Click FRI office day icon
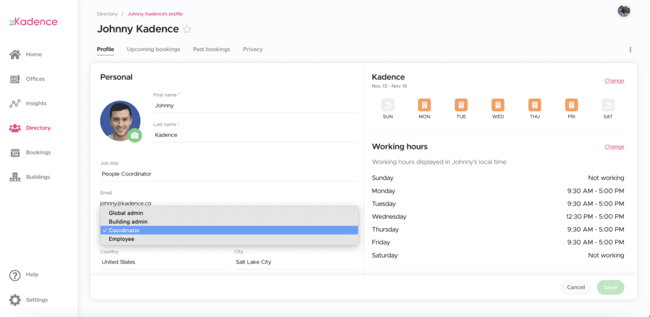The image size is (650, 317). tap(571, 105)
